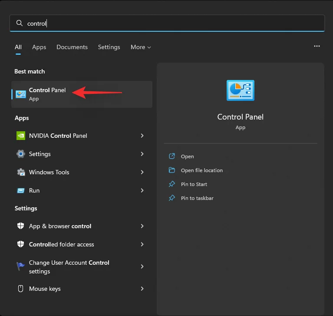Switch to the Apps filter tab
Image resolution: width=333 pixels, height=316 pixels.
39,47
